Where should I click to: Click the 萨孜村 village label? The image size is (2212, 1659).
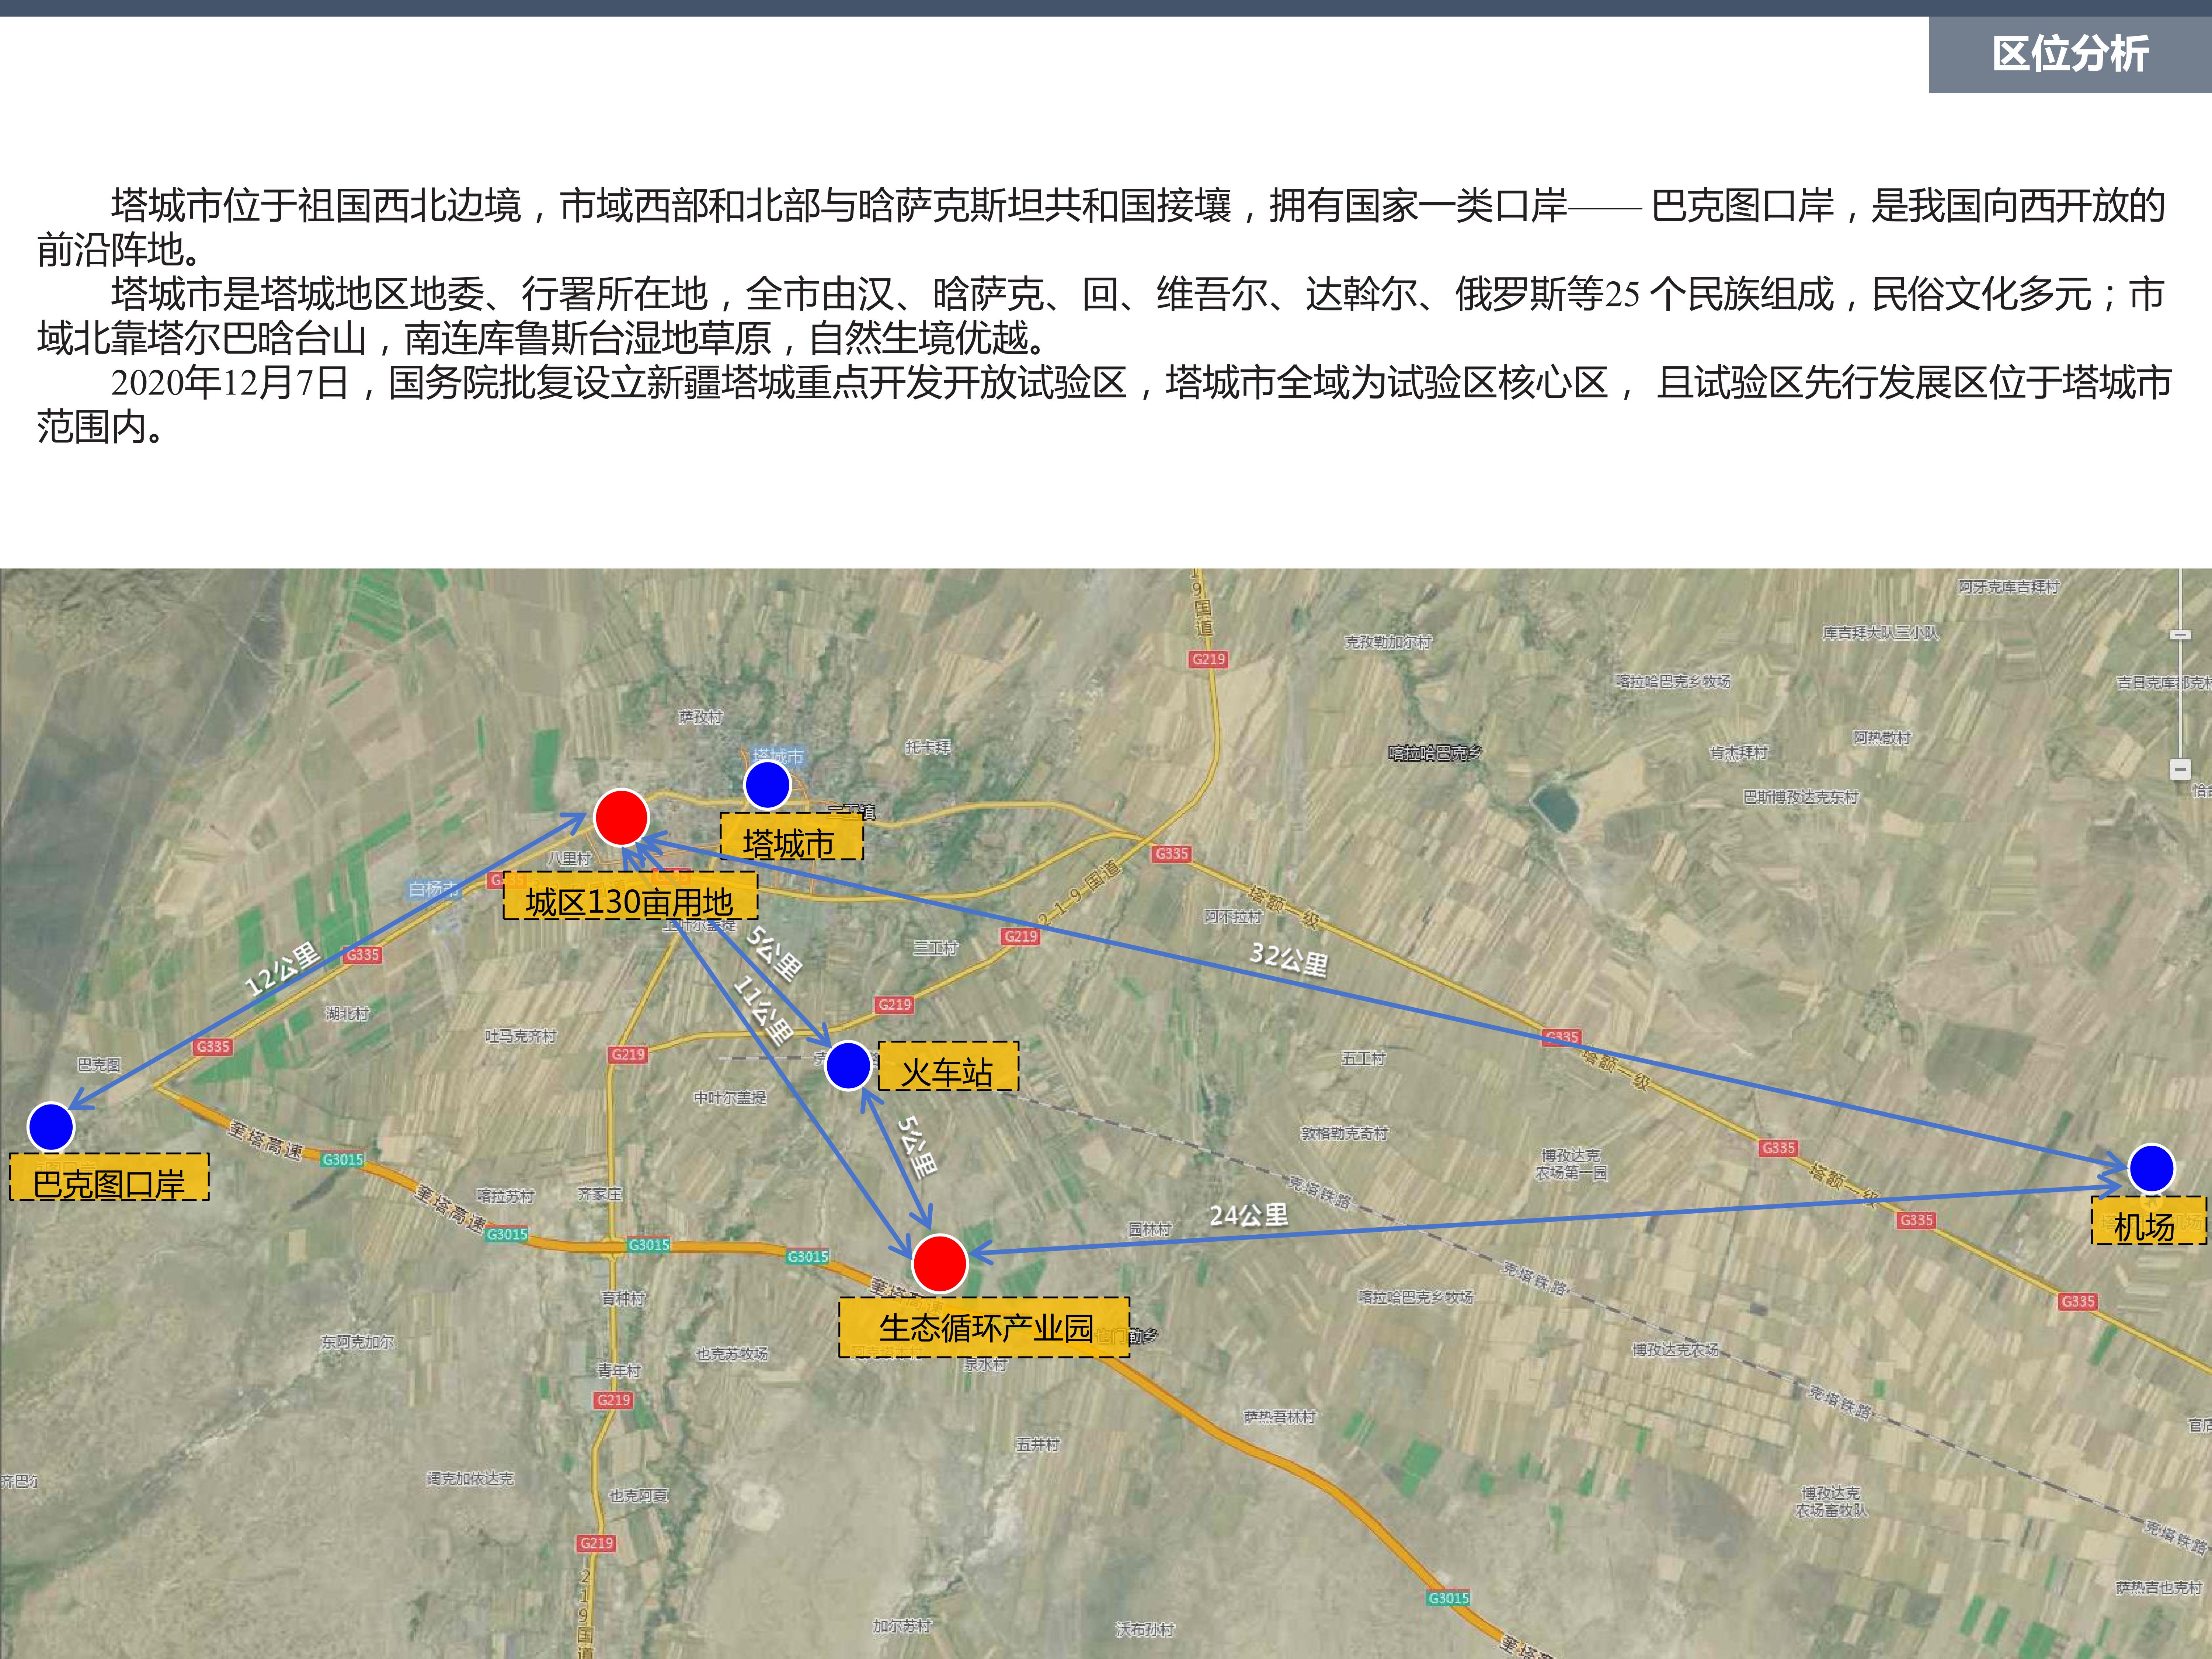(700, 717)
